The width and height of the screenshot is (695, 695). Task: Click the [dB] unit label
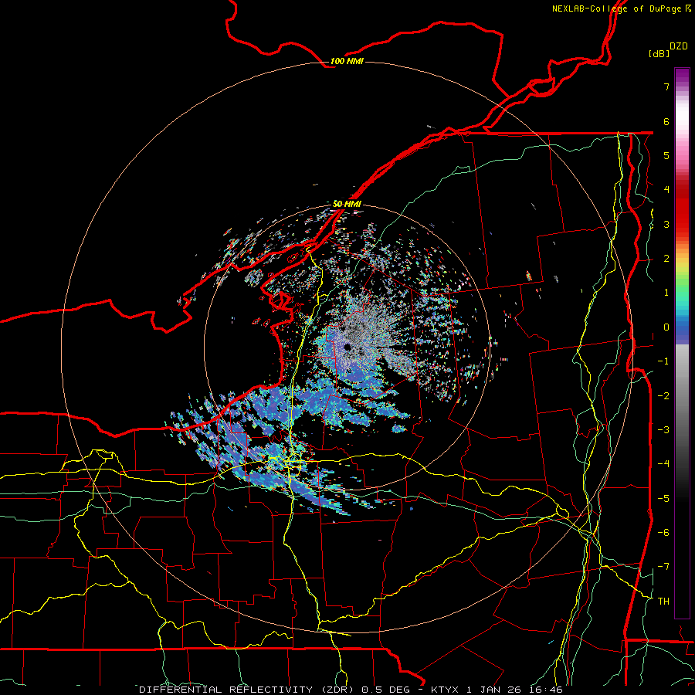659,53
